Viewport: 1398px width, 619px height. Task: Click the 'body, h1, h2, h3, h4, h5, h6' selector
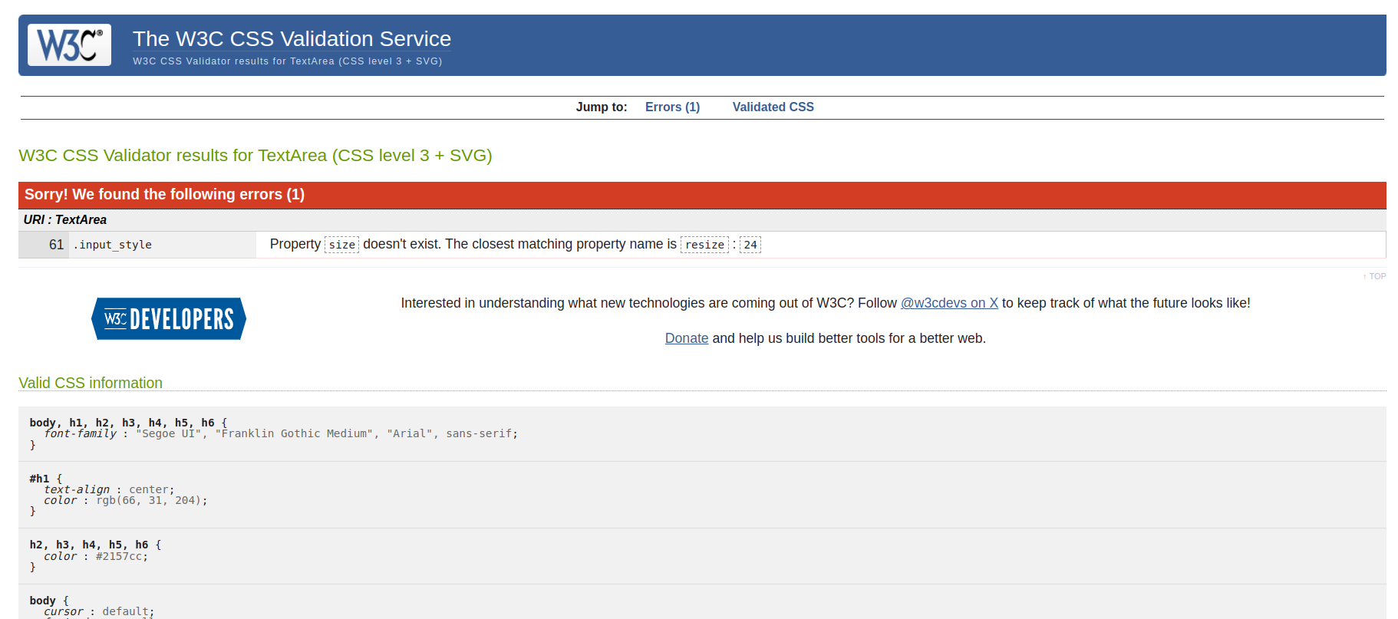(x=122, y=423)
